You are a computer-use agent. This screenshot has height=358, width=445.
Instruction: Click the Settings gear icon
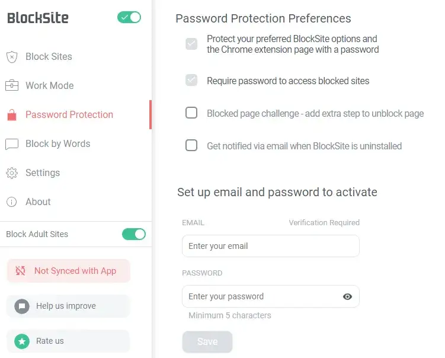[x=11, y=173]
